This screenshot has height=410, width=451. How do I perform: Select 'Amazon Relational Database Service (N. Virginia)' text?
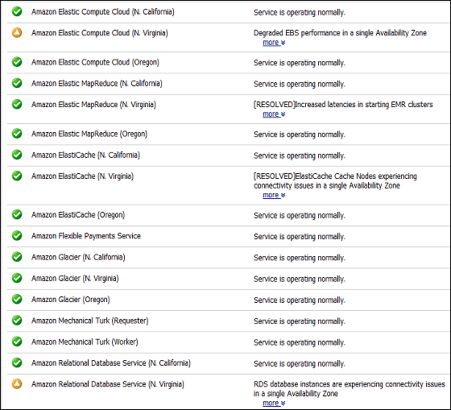pyautogui.click(x=108, y=384)
